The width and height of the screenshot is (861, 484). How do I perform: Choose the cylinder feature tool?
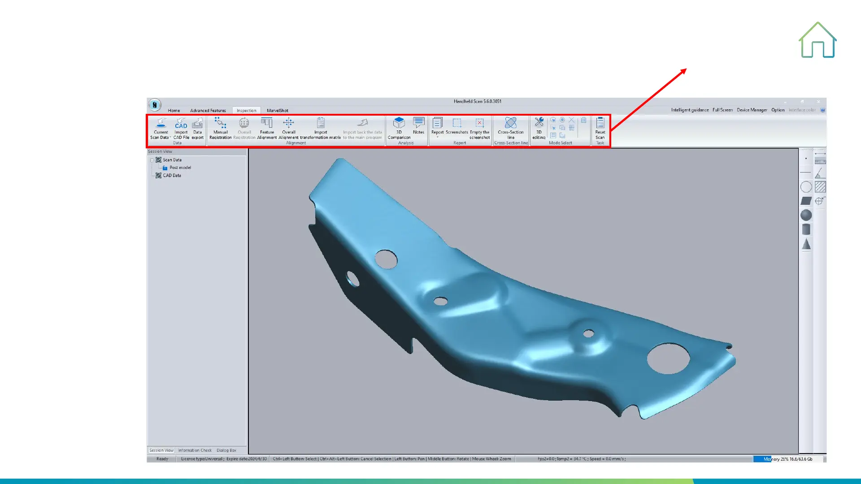point(806,229)
